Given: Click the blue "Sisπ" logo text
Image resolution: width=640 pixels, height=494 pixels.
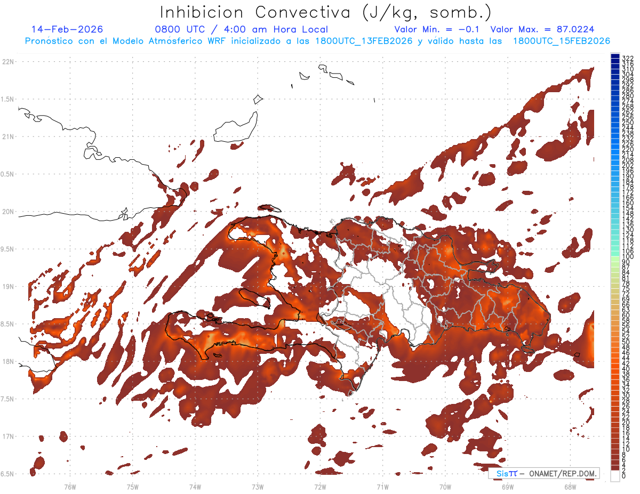Looking at the screenshot, I should coord(507,473).
